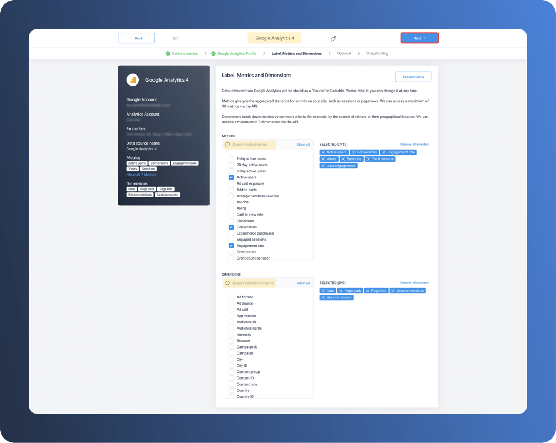This screenshot has width=556, height=443.
Task: Proceed with the Next button
Action: (419, 38)
